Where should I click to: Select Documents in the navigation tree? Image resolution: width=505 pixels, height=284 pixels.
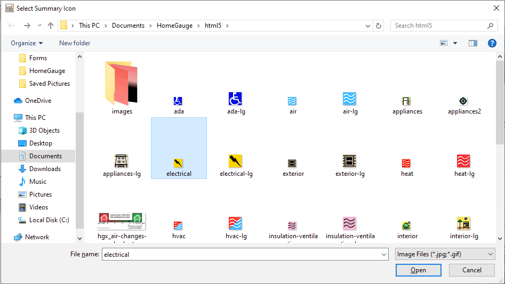click(x=45, y=156)
